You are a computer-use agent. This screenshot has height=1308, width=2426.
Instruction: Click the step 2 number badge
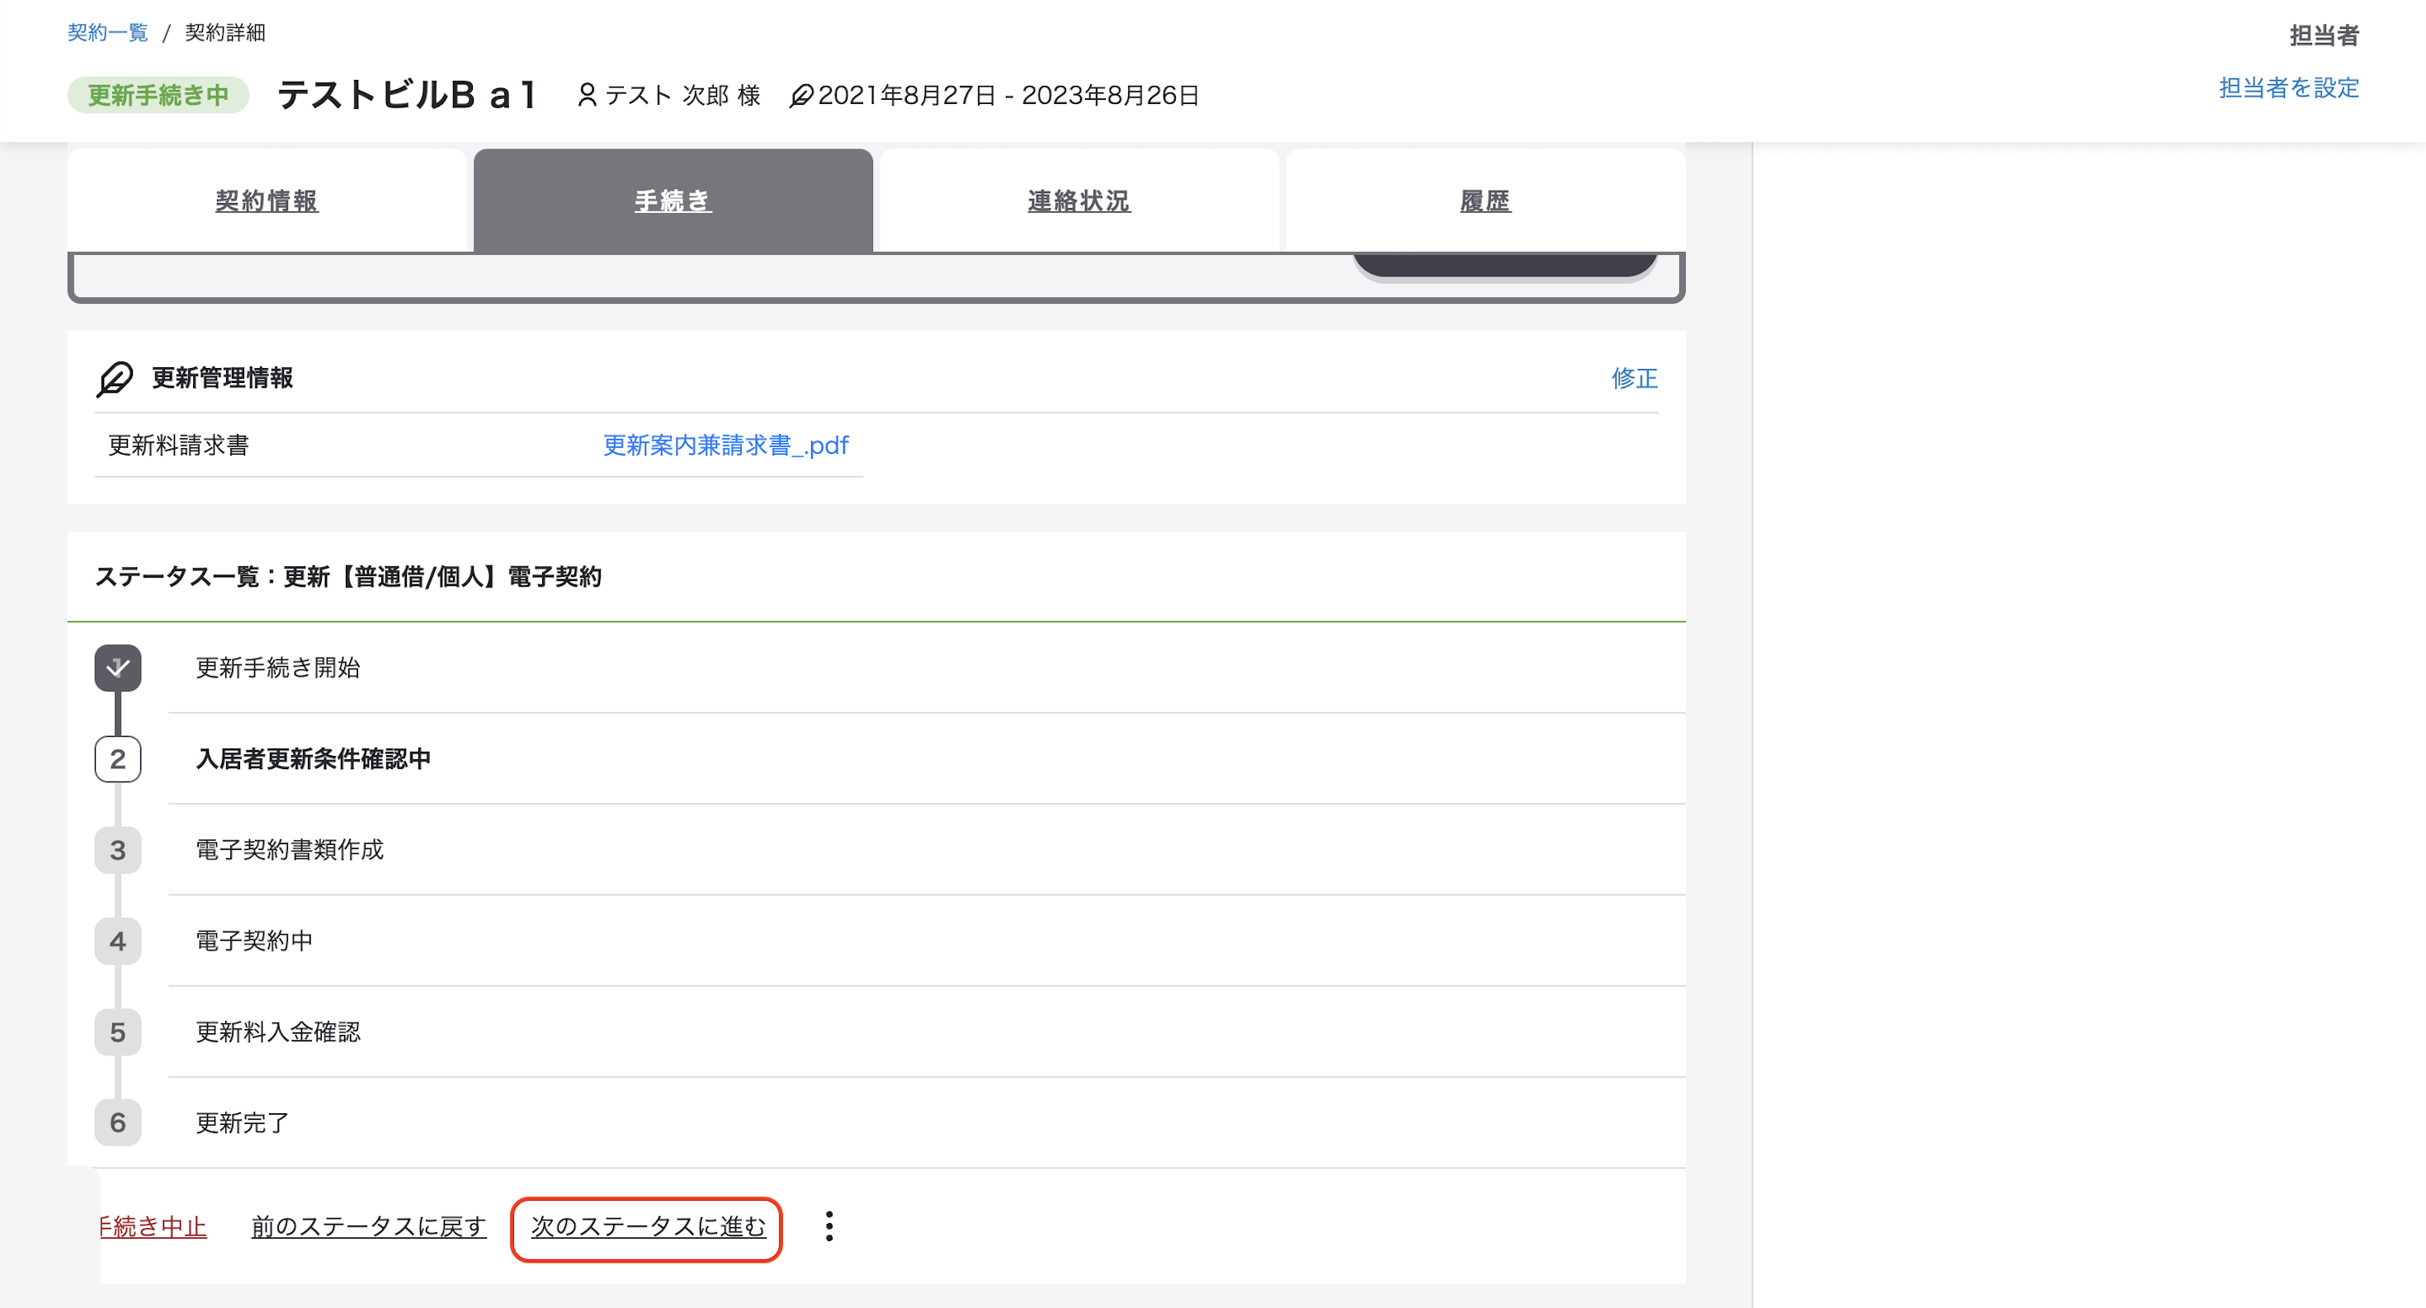point(118,759)
